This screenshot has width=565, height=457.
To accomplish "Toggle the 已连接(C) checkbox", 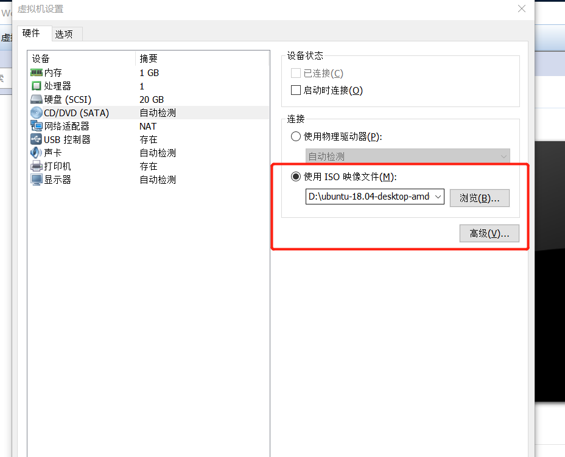I will [296, 74].
